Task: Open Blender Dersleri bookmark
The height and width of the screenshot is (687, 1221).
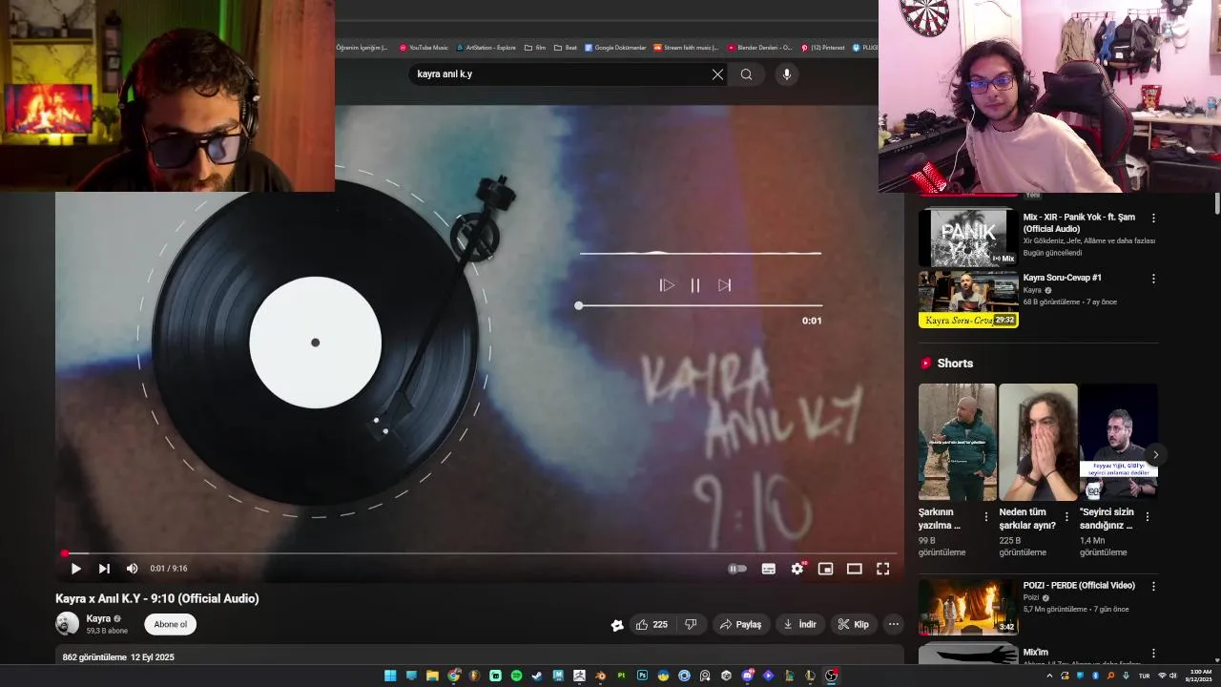Action: click(x=759, y=48)
